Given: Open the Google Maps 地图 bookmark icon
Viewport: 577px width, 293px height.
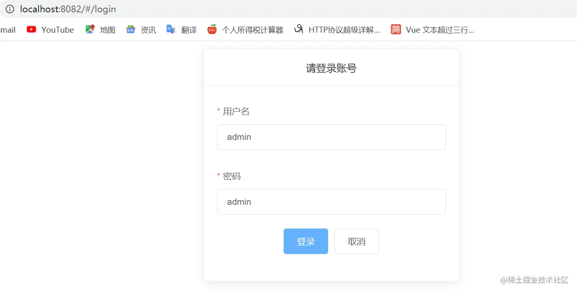Looking at the screenshot, I should pos(90,29).
